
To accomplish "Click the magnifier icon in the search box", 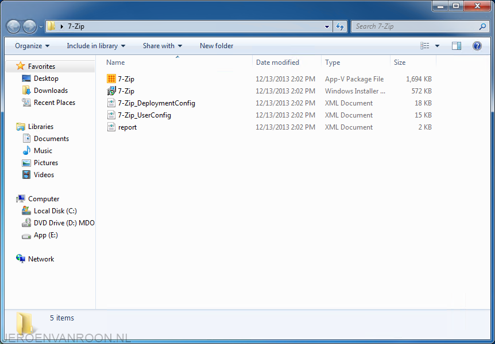I will (482, 27).
